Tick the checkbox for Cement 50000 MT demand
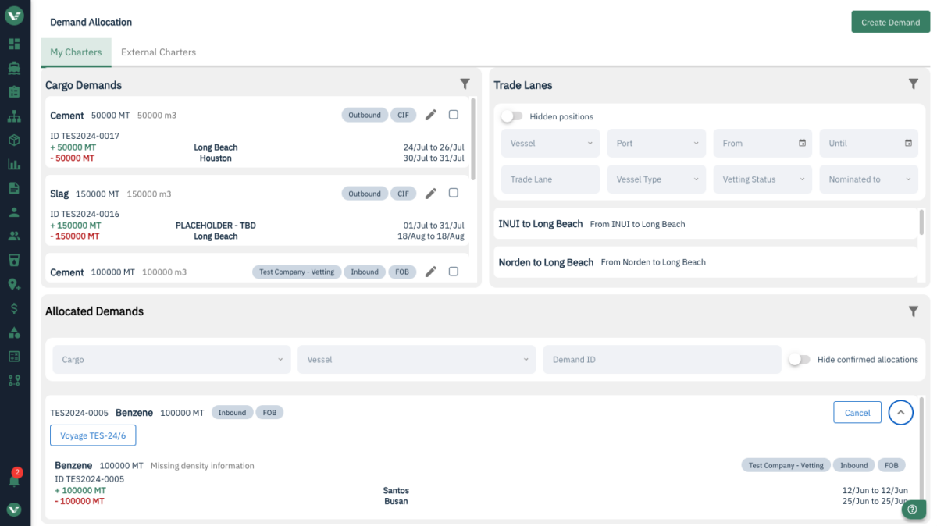 [x=454, y=115]
